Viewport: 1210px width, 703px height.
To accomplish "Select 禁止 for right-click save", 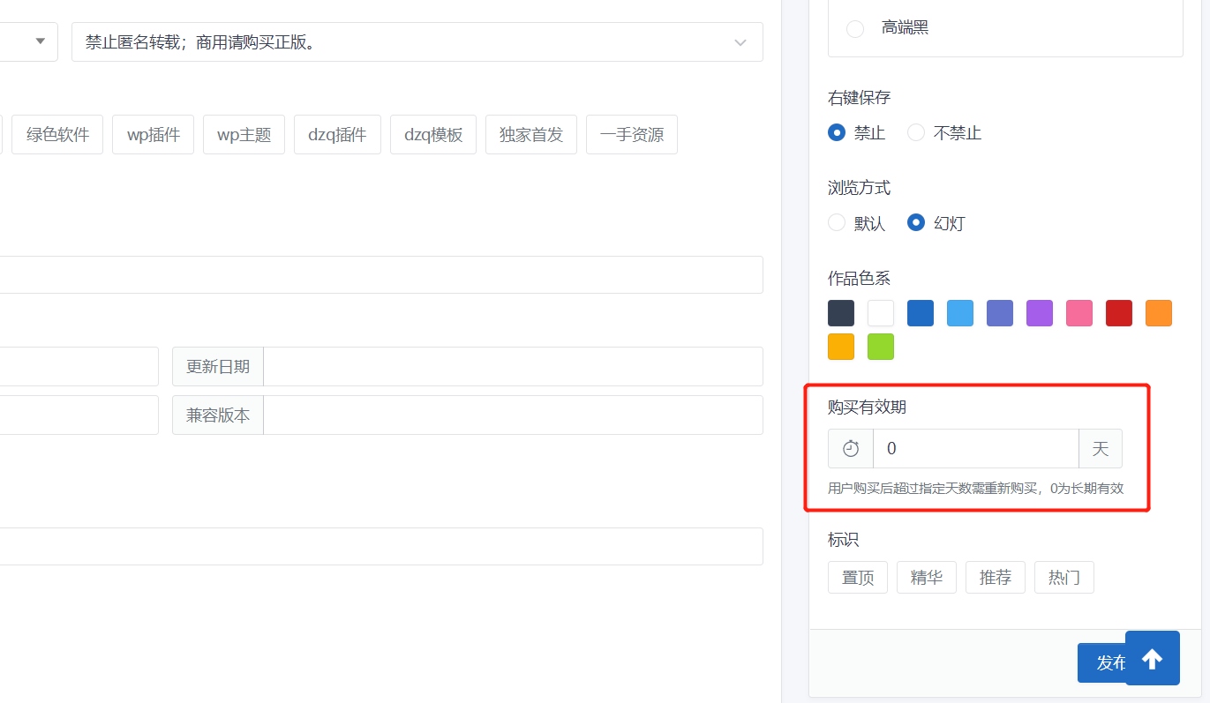I will coord(837,133).
